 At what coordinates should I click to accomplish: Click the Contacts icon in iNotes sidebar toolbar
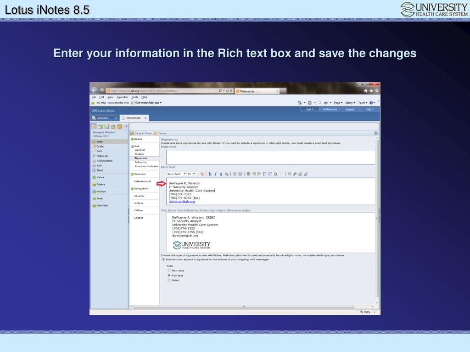[x=106, y=126]
